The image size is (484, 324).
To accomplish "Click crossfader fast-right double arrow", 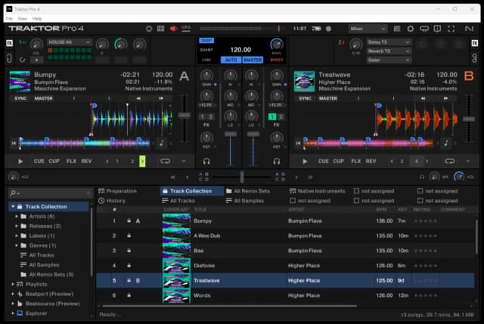I will [x=310, y=177].
